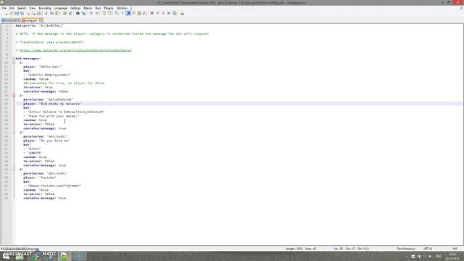
Task: Open the File menu
Action: pyautogui.click(x=4, y=8)
